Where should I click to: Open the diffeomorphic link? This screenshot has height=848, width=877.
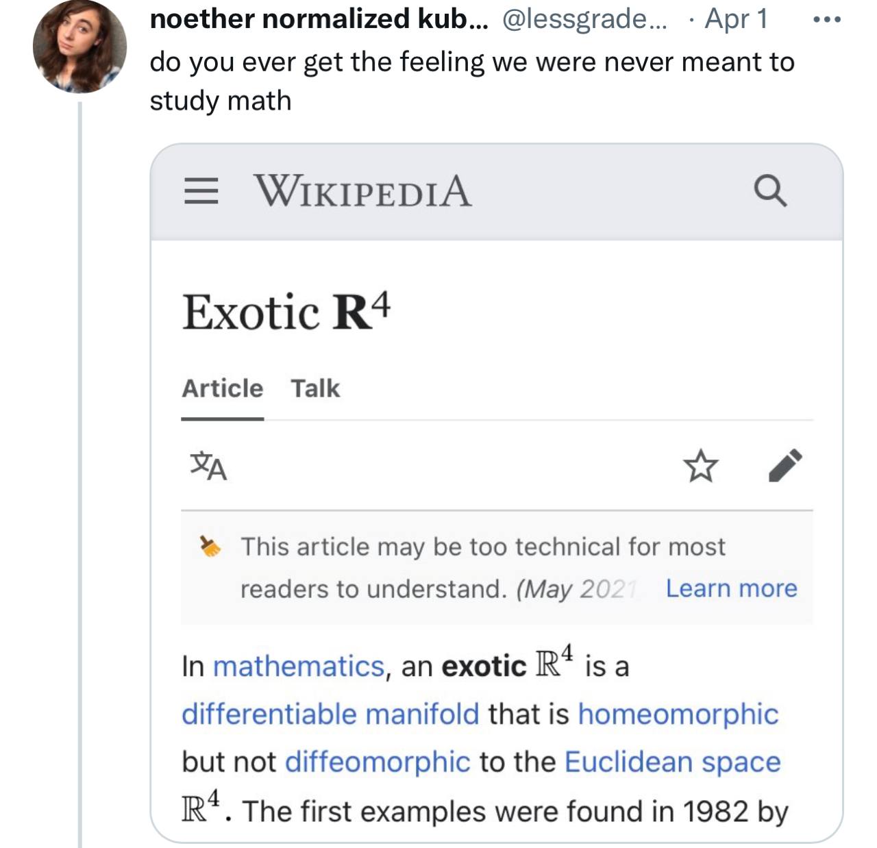click(x=378, y=762)
